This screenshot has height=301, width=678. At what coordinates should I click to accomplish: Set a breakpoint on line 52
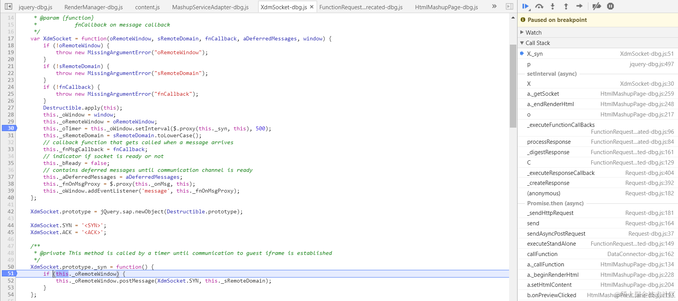10,281
